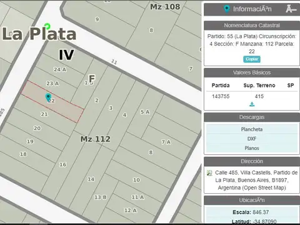Click the Partida column header

pyautogui.click(x=221, y=86)
